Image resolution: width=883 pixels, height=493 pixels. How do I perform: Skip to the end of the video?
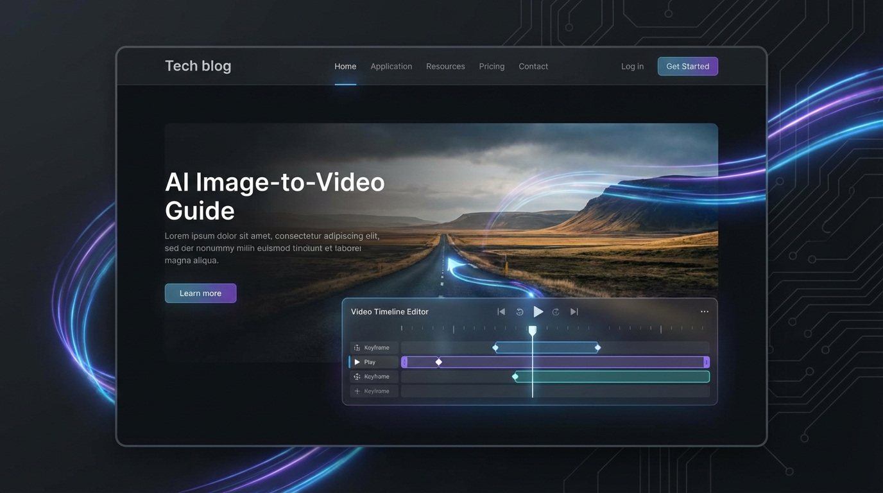point(574,312)
